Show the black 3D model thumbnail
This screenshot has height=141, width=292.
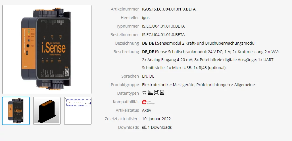tap(47, 111)
